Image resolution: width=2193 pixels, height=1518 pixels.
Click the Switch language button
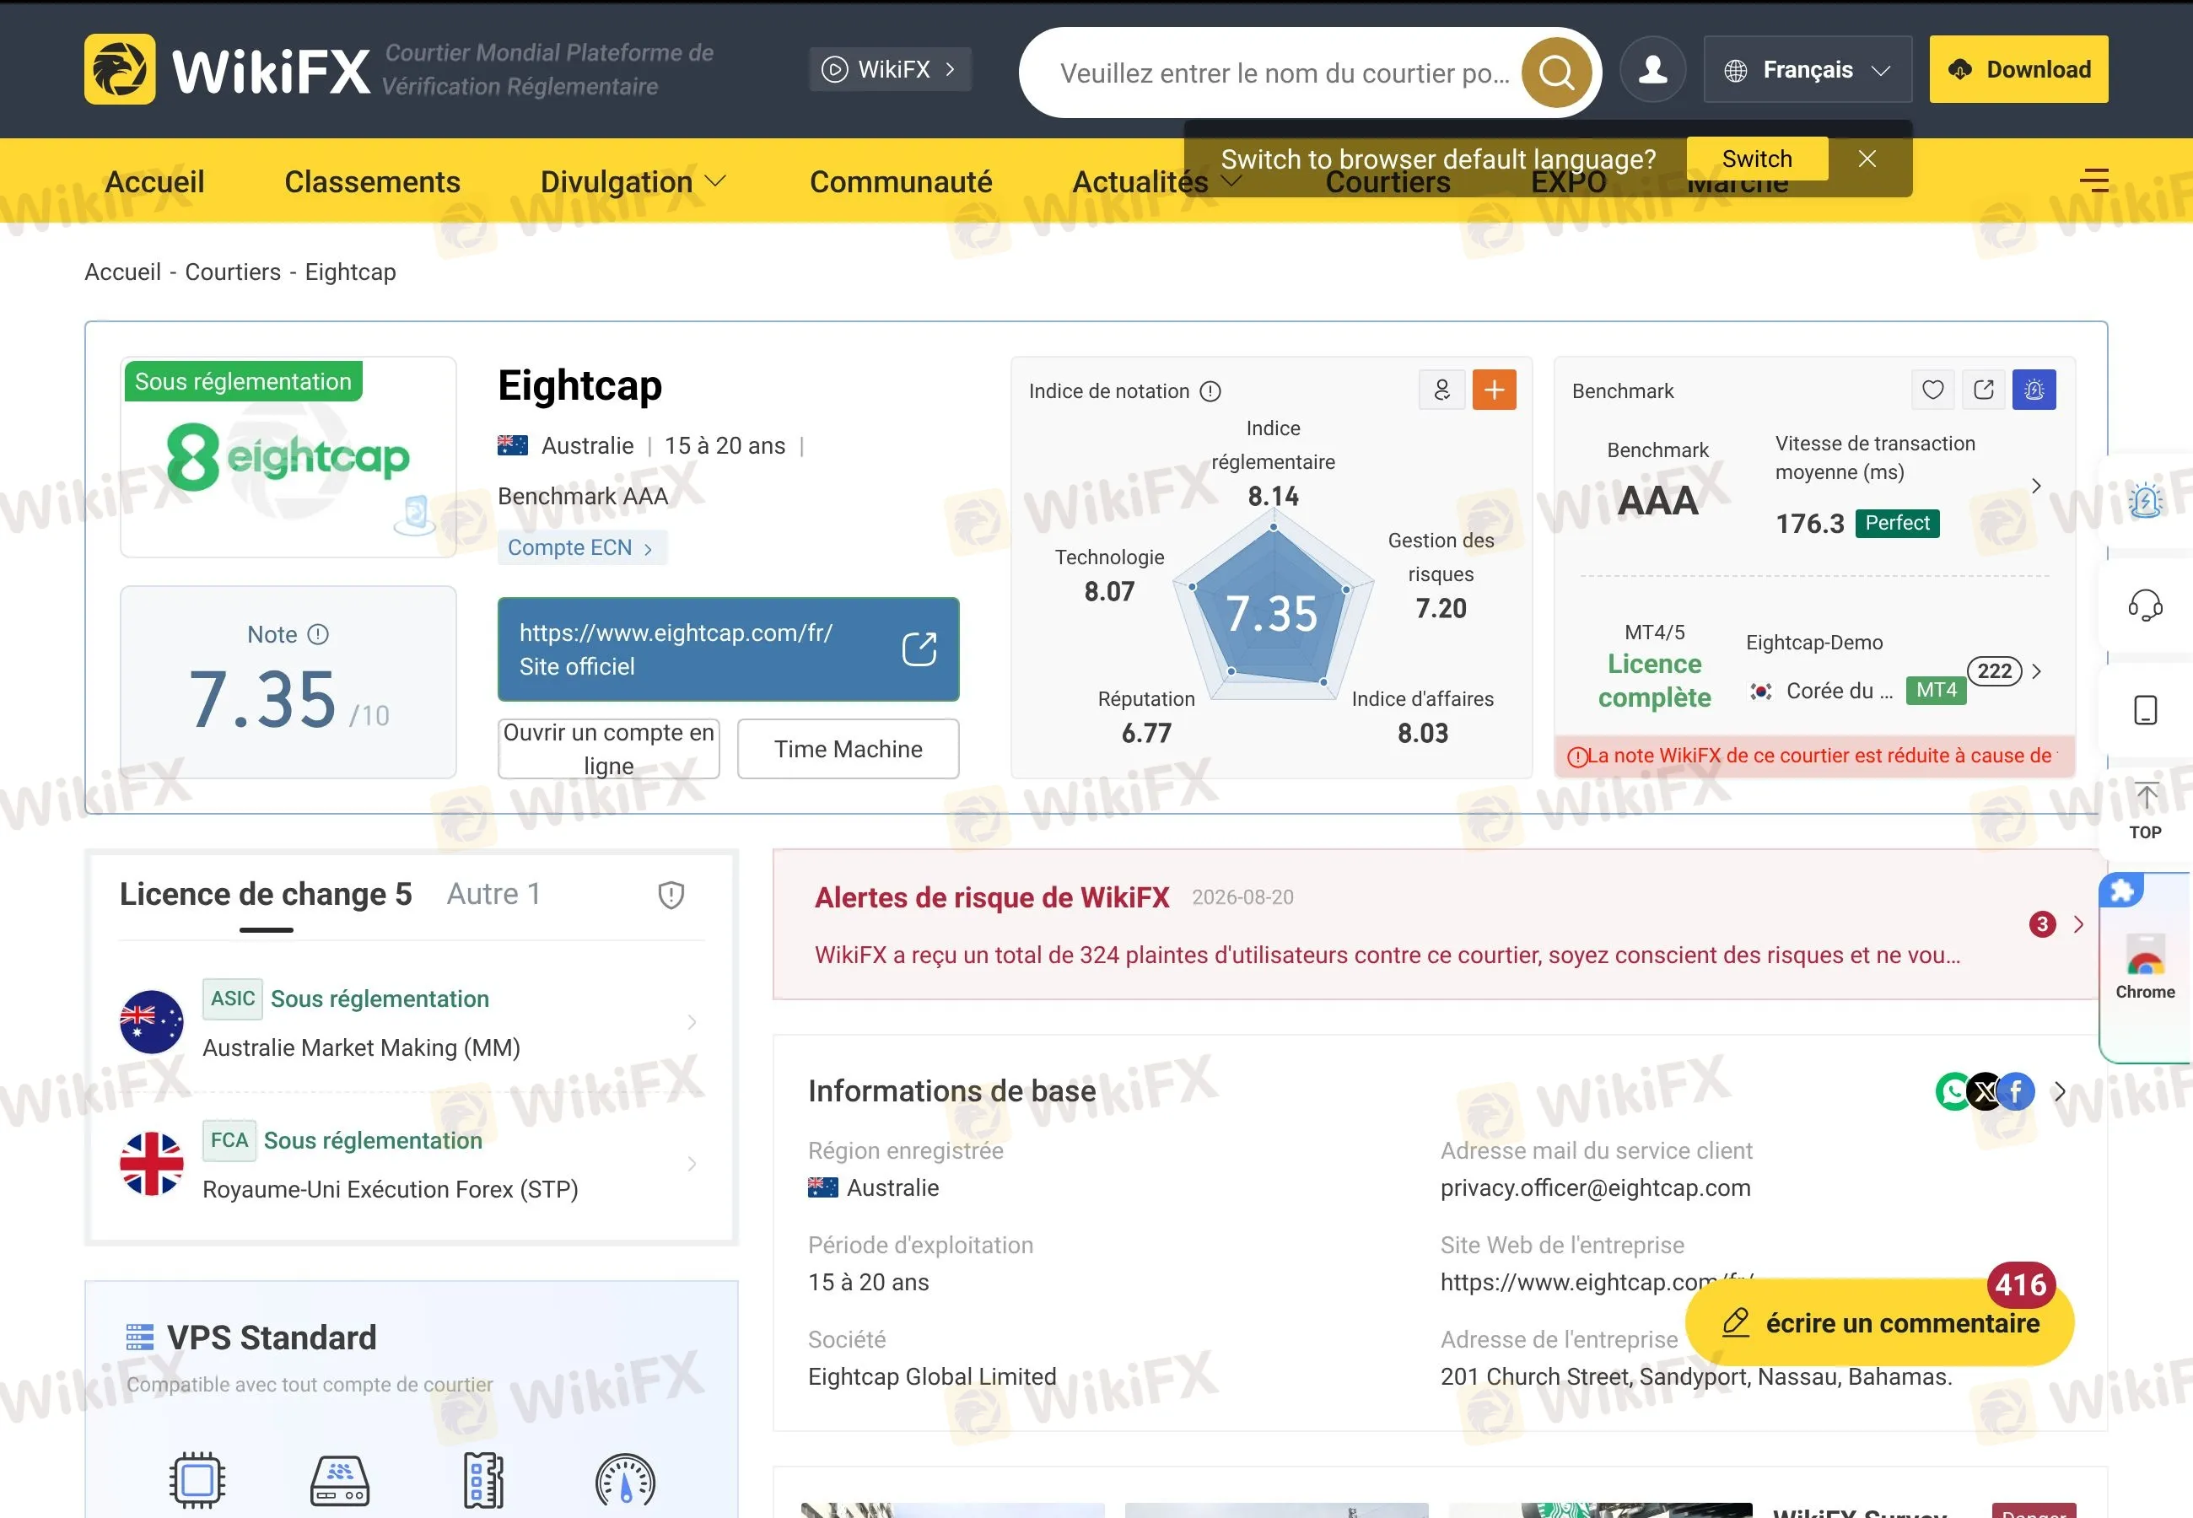click(1756, 159)
